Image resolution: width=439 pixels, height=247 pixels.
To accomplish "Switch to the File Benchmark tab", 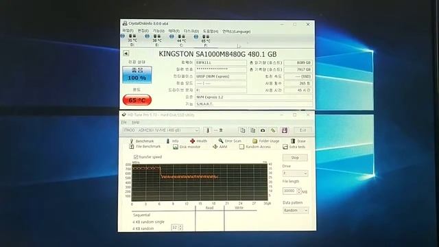I will pos(145,146).
